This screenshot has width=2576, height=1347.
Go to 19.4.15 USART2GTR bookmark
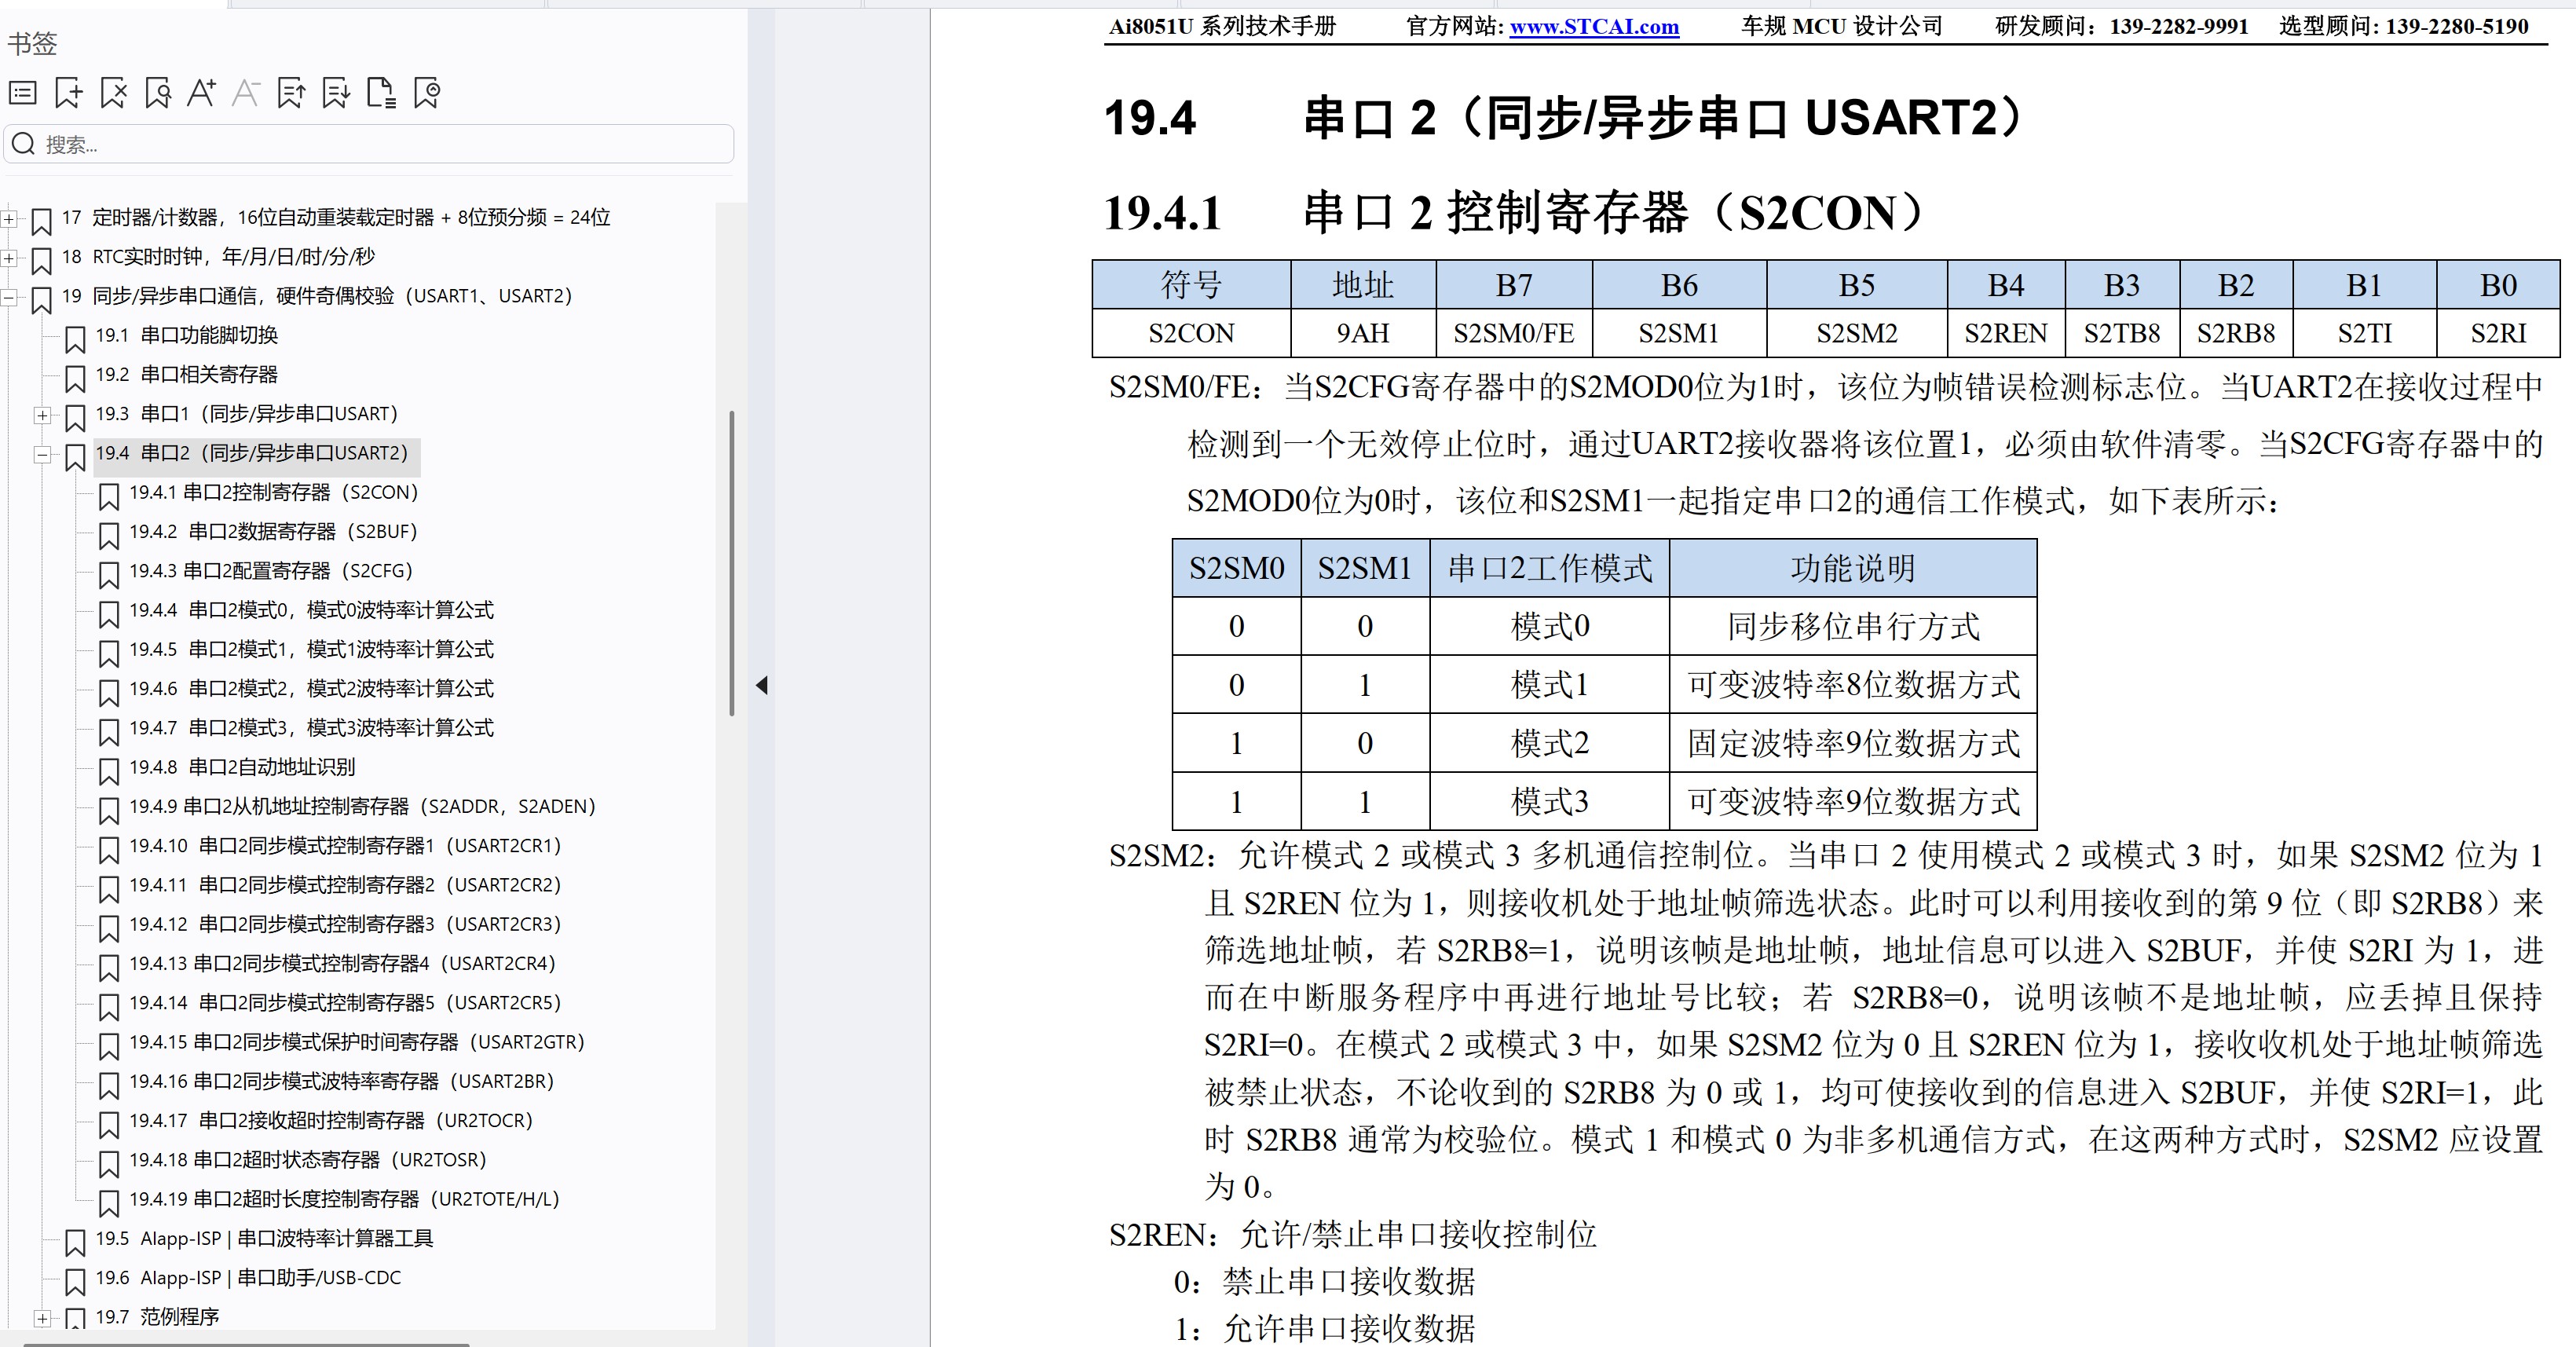[x=357, y=1041]
